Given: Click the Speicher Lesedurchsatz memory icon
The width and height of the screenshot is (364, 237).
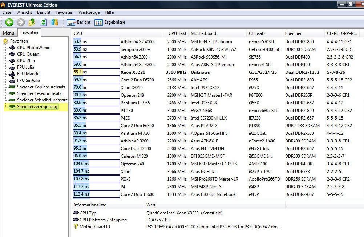Looking at the screenshot, I should [x=12, y=93].
